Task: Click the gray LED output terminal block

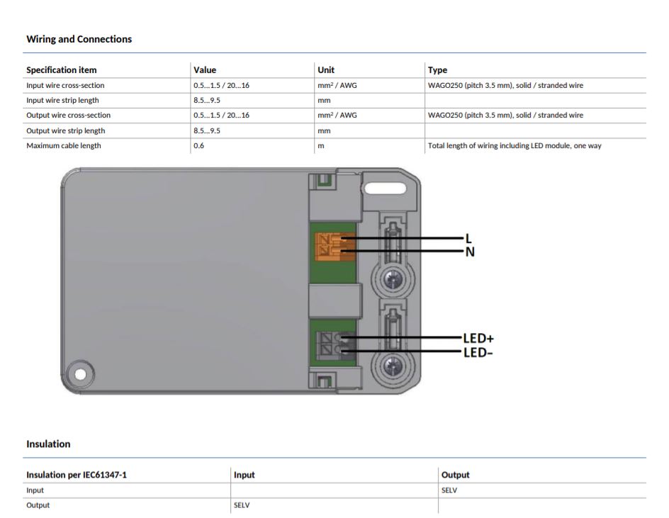Action: tap(335, 346)
